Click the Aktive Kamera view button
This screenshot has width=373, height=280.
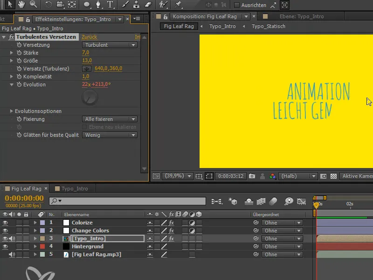pyautogui.click(x=356, y=176)
